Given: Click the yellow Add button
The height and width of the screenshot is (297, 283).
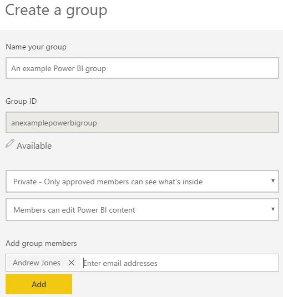Looking at the screenshot, I should (x=39, y=284).
